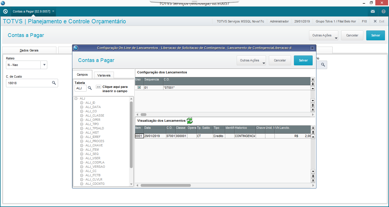389x207 pixels.
Task: Click the Tipo cell Credito
Action: pos(219,136)
